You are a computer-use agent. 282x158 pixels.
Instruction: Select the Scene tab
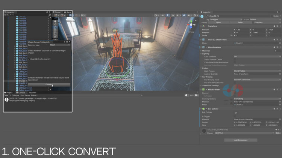57,12
